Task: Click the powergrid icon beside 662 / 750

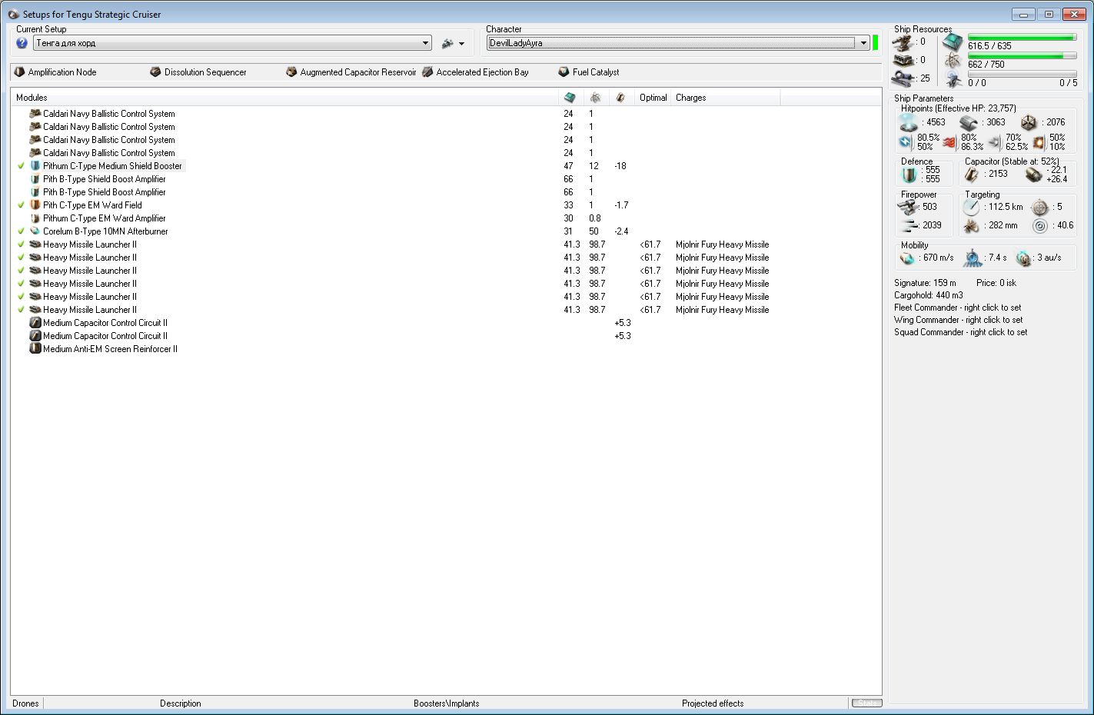Action: tap(953, 61)
